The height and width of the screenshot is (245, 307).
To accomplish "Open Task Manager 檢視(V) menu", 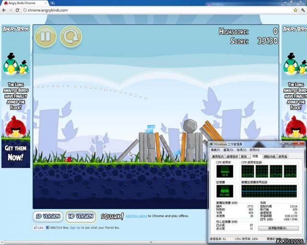I will tap(241, 150).
